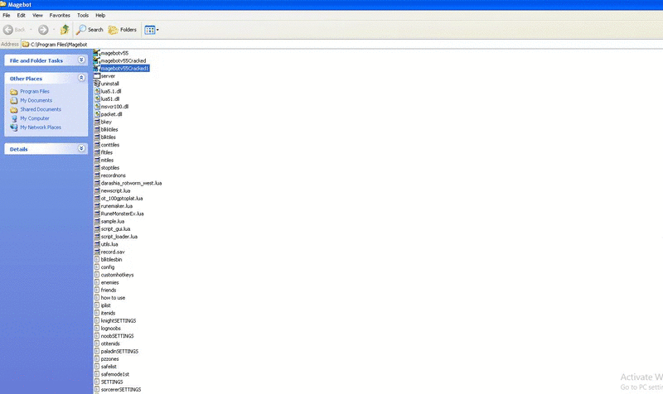Open the My Network Places link
663x394 pixels.
(x=41, y=127)
